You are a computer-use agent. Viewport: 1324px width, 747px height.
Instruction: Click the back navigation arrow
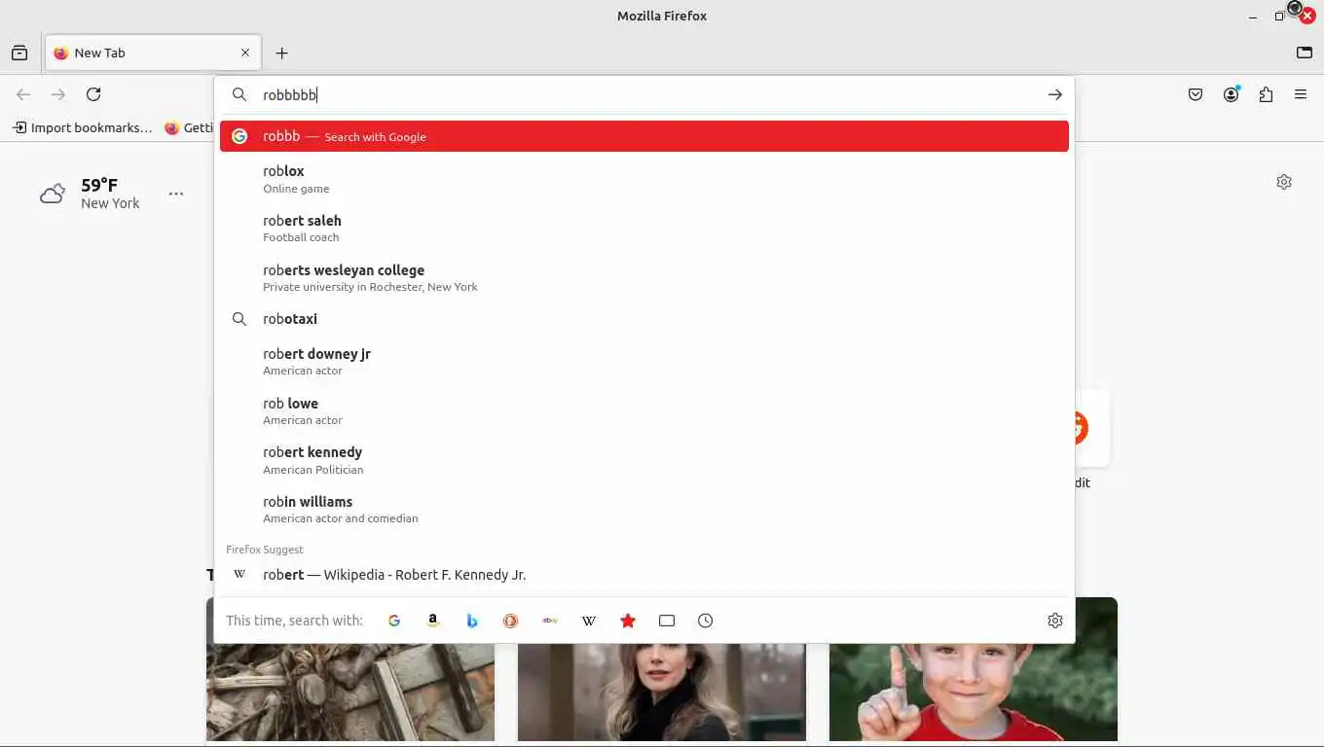tap(23, 94)
